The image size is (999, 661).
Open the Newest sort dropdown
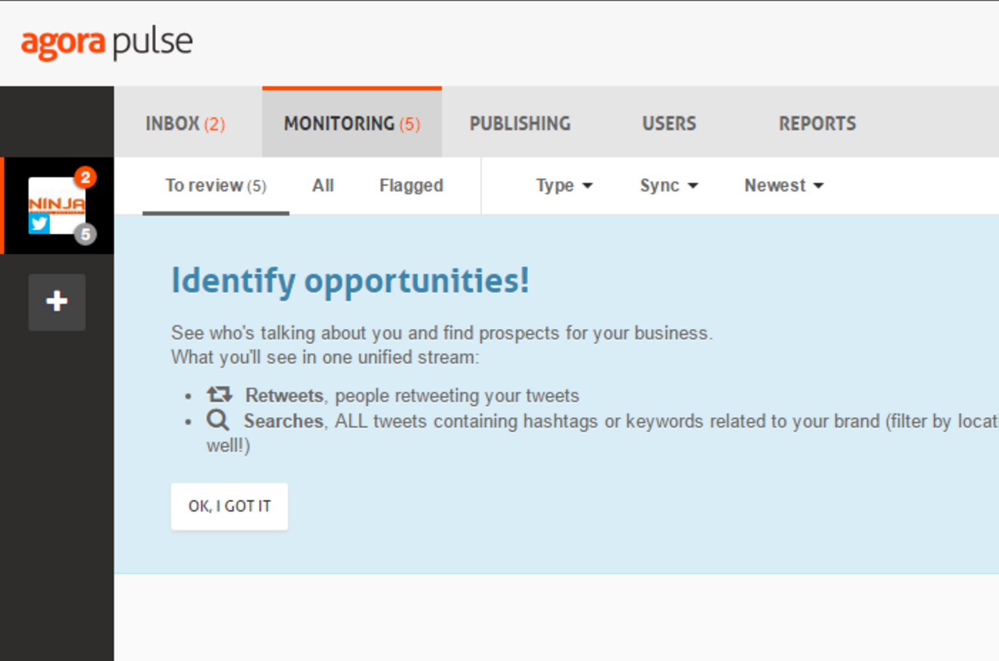point(783,185)
